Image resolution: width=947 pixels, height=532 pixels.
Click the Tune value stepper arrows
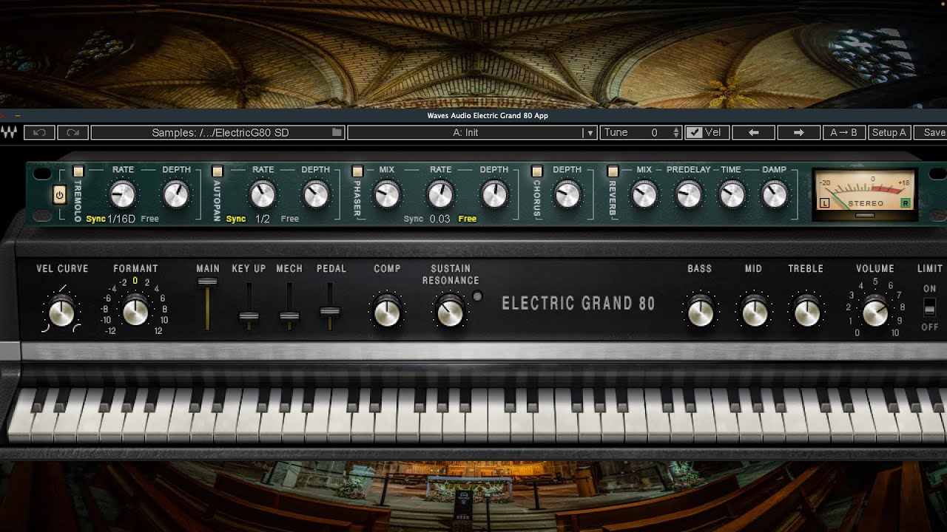click(676, 133)
